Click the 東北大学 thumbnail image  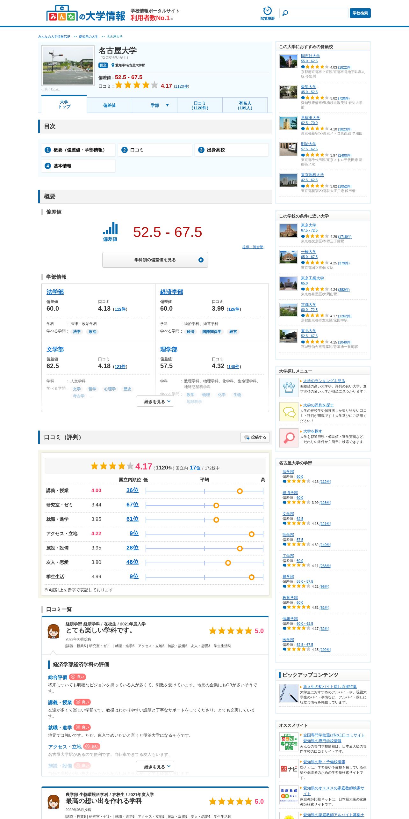(288, 336)
